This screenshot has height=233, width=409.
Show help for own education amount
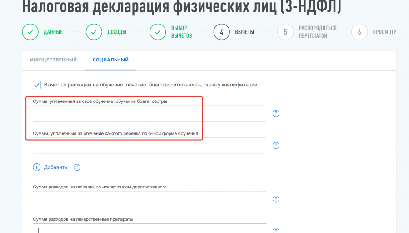pos(276,113)
